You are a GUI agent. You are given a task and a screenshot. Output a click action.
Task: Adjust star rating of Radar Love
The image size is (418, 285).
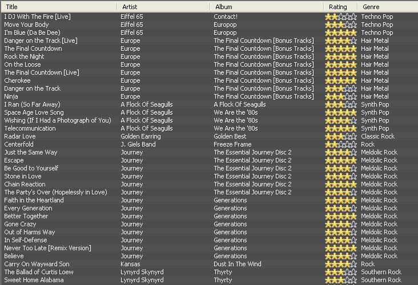click(x=341, y=136)
